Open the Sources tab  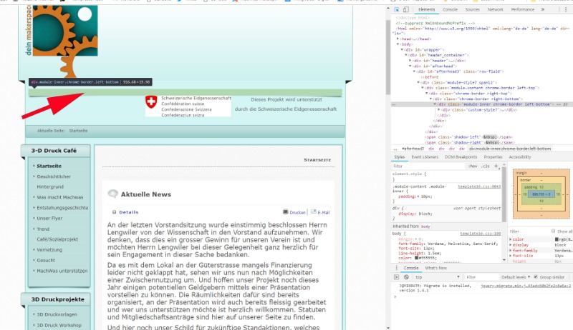pos(472,9)
